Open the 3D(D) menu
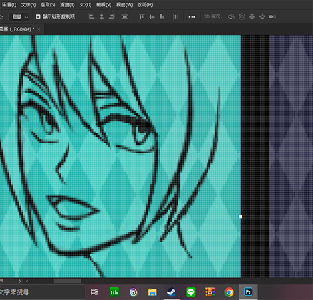Viewport: 313px width, 300px height. coord(85,4)
